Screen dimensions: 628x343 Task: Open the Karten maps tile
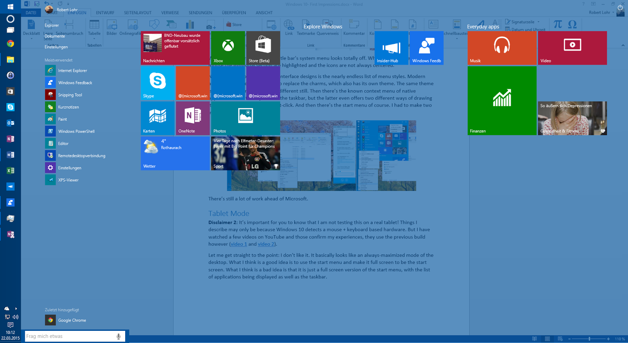157,118
